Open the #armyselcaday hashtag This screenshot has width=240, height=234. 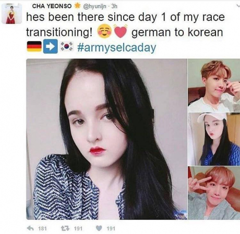pyautogui.click(x=116, y=47)
